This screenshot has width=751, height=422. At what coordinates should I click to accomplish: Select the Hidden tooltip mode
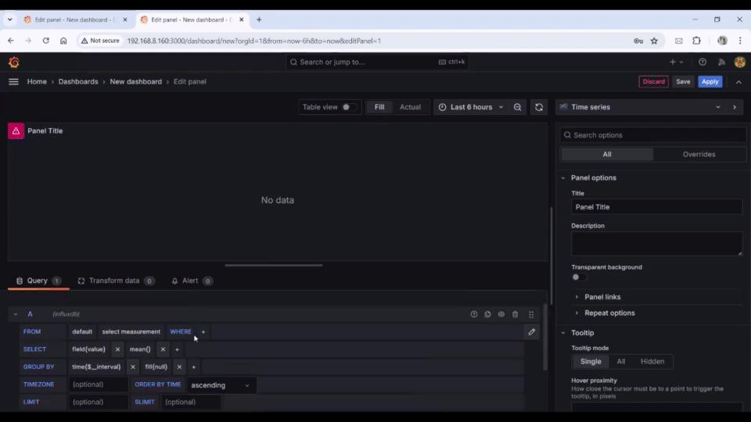click(652, 362)
